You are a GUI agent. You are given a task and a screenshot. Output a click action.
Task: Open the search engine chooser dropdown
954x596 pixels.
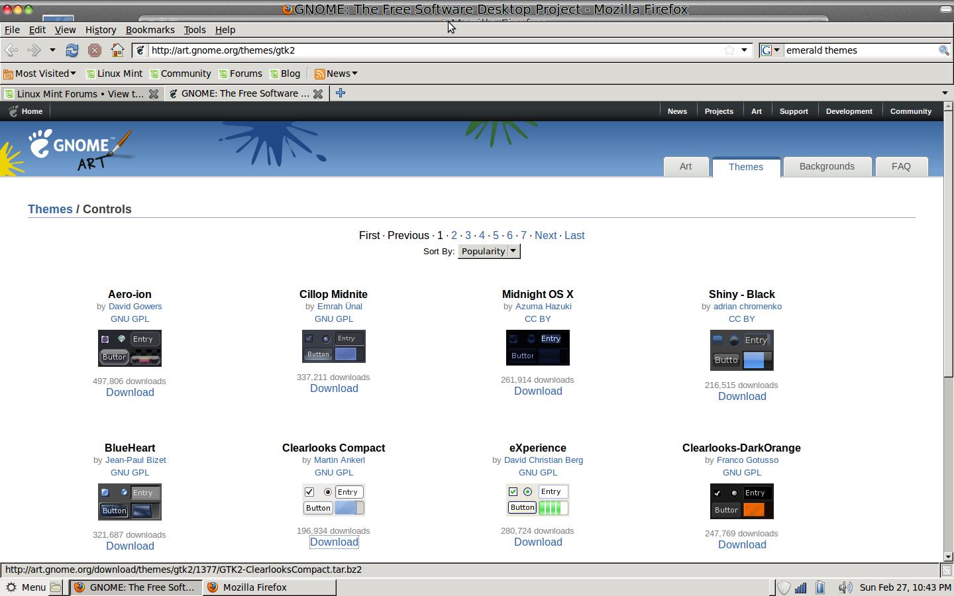tap(777, 50)
